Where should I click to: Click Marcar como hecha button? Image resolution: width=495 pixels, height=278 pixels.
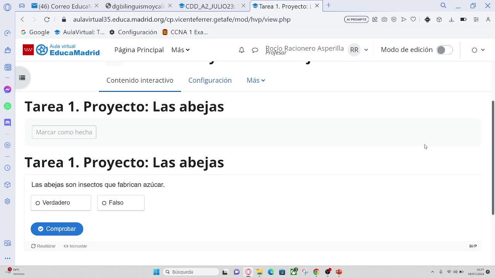[64, 132]
